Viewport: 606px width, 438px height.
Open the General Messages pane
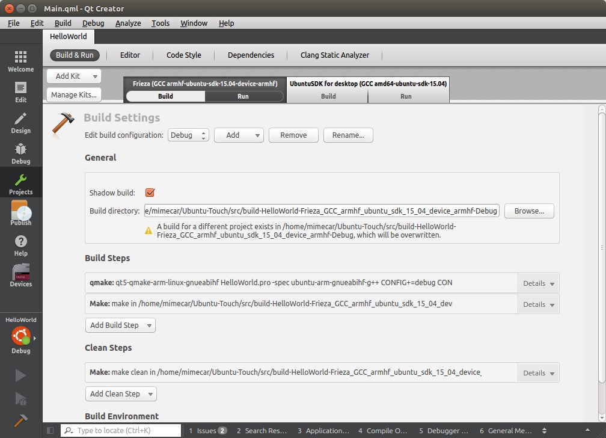click(506, 430)
